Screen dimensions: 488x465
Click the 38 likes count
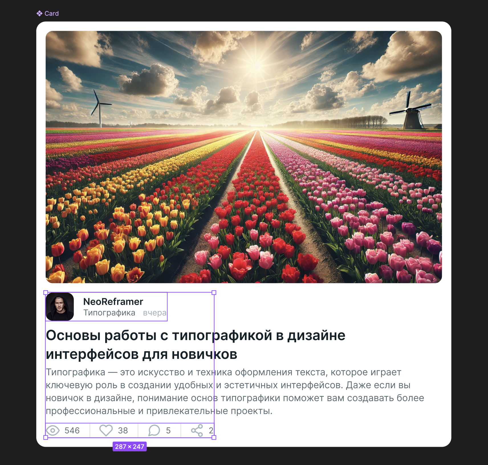123,430
